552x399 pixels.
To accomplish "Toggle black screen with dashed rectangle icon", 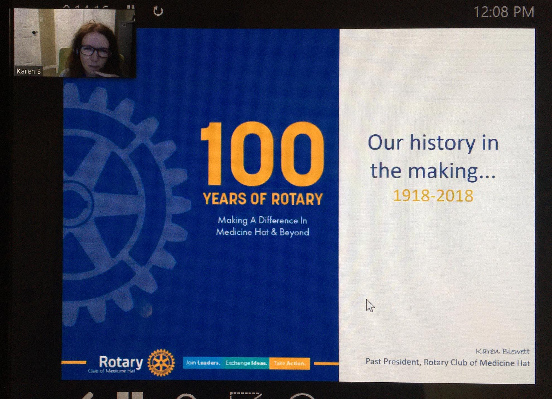I will click(x=245, y=396).
